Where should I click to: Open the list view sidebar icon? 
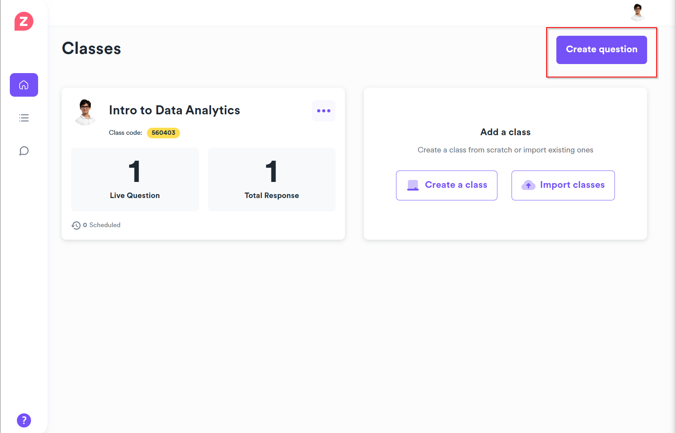coord(24,118)
